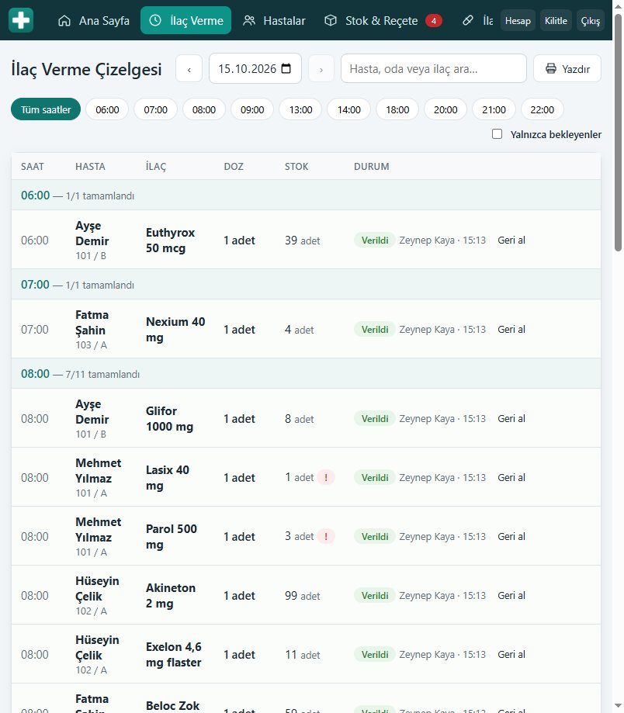Click the clock icon in İlaç Verme

tap(155, 20)
